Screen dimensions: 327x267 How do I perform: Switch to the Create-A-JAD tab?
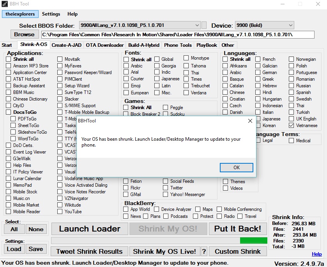[67, 45]
